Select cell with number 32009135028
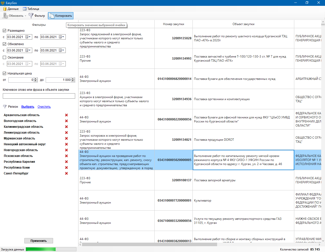 click(173, 38)
